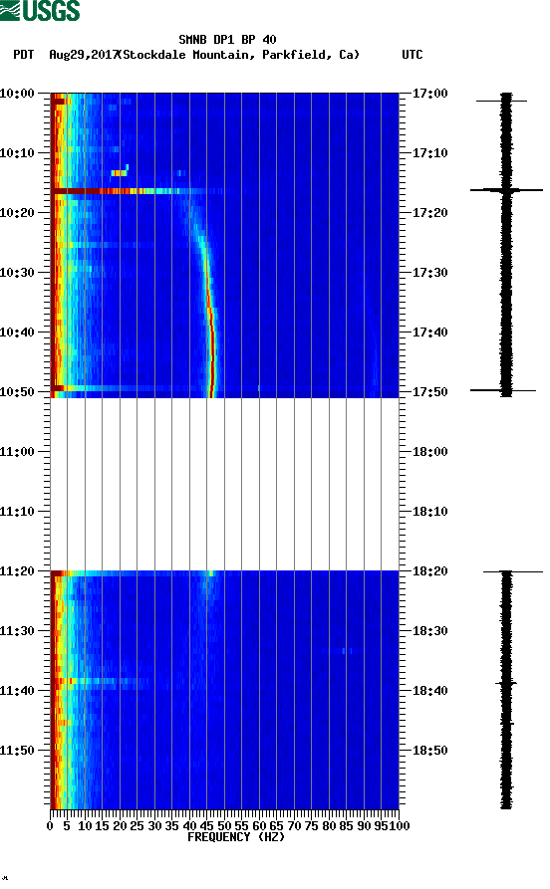This screenshot has width=550, height=889.
Task: Click the 18:40 UTC time label
Action: [429, 691]
